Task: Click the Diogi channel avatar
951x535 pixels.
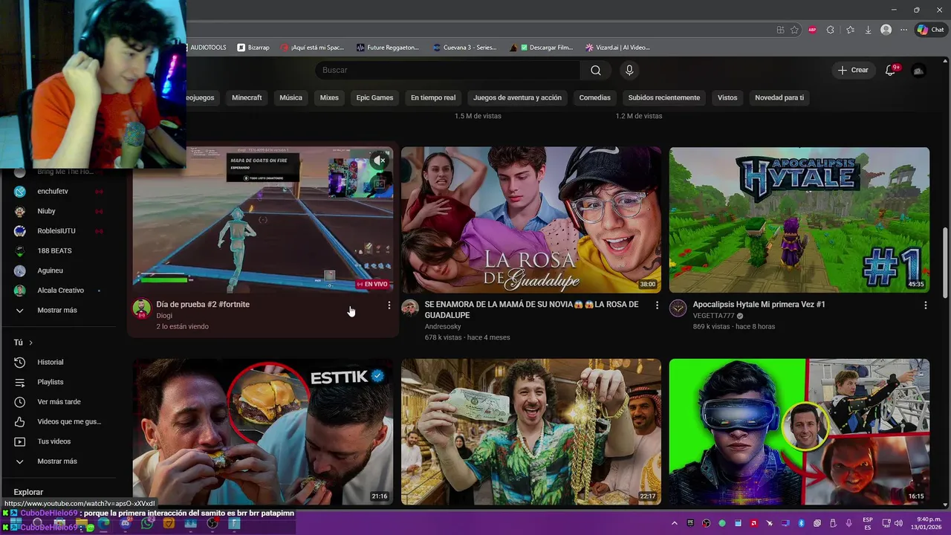Action: (141, 308)
